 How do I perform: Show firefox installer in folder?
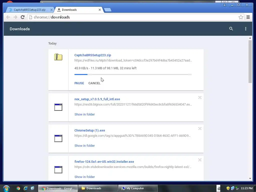tap(84, 177)
